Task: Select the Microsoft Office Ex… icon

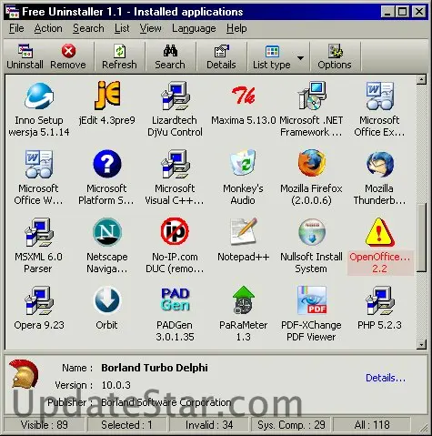Action: 379,96
